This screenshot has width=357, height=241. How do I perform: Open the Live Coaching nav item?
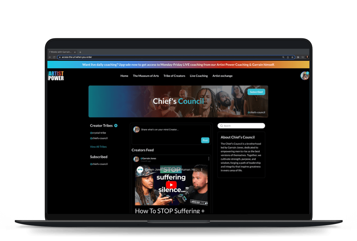coord(199,76)
